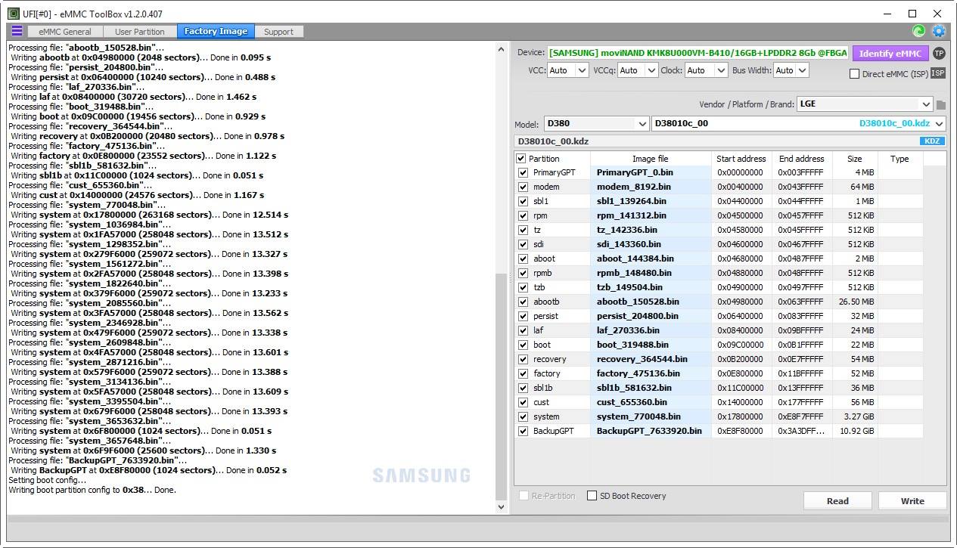
Task: Select image file "modem_8192.bin"
Action: point(634,187)
